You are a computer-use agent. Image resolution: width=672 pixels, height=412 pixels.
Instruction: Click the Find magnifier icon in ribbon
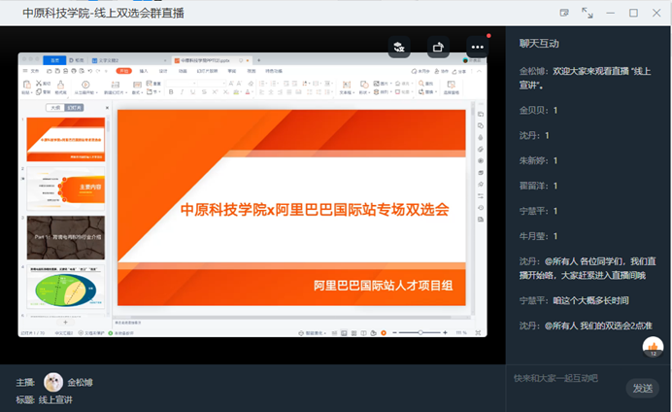tap(421, 84)
